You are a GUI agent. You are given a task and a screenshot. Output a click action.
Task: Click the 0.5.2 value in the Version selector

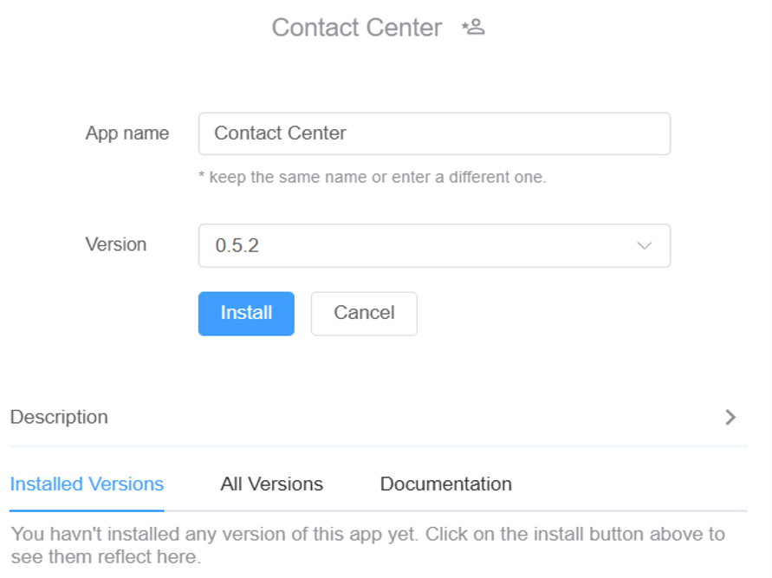coord(237,246)
